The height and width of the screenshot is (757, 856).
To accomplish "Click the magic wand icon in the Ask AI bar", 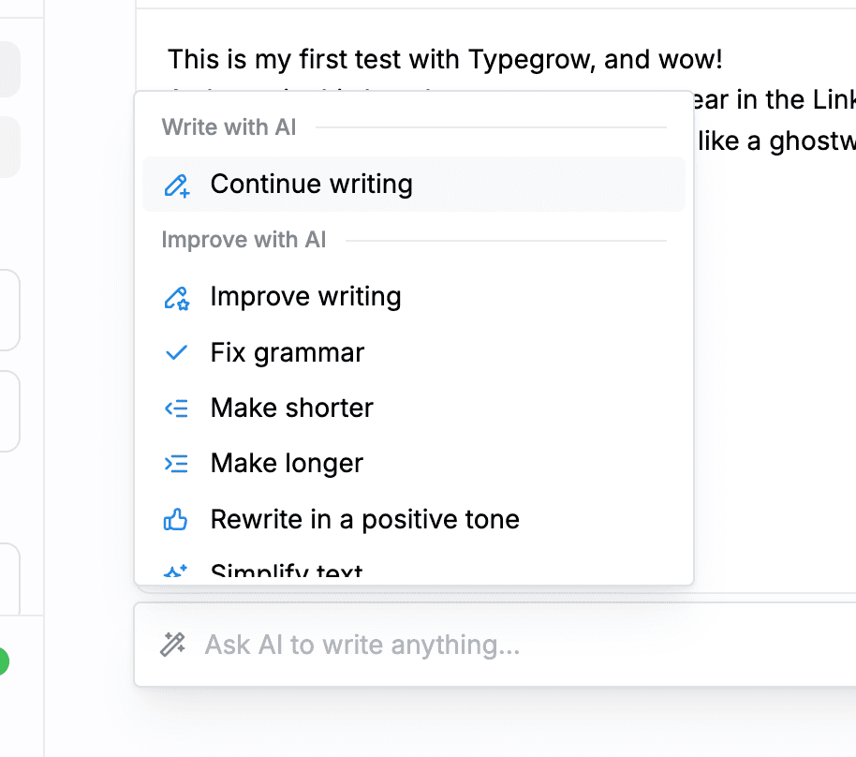I will click(172, 645).
